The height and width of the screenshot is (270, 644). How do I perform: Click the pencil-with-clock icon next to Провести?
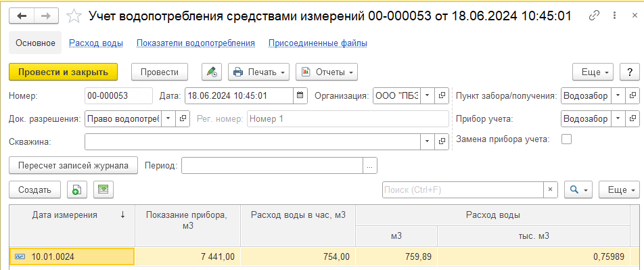coord(212,72)
